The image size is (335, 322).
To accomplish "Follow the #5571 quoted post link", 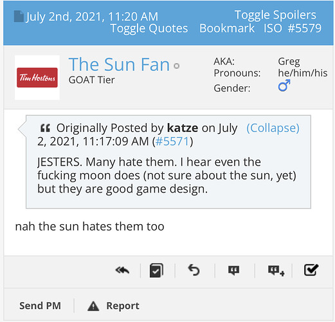I will [172, 142].
